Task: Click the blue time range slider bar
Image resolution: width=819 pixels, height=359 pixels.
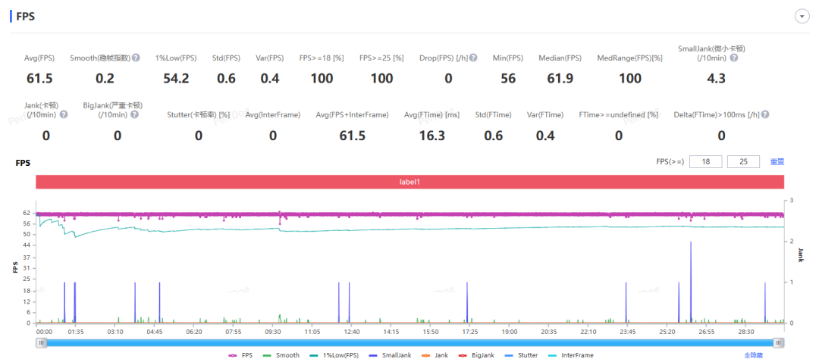Action: 410,342
